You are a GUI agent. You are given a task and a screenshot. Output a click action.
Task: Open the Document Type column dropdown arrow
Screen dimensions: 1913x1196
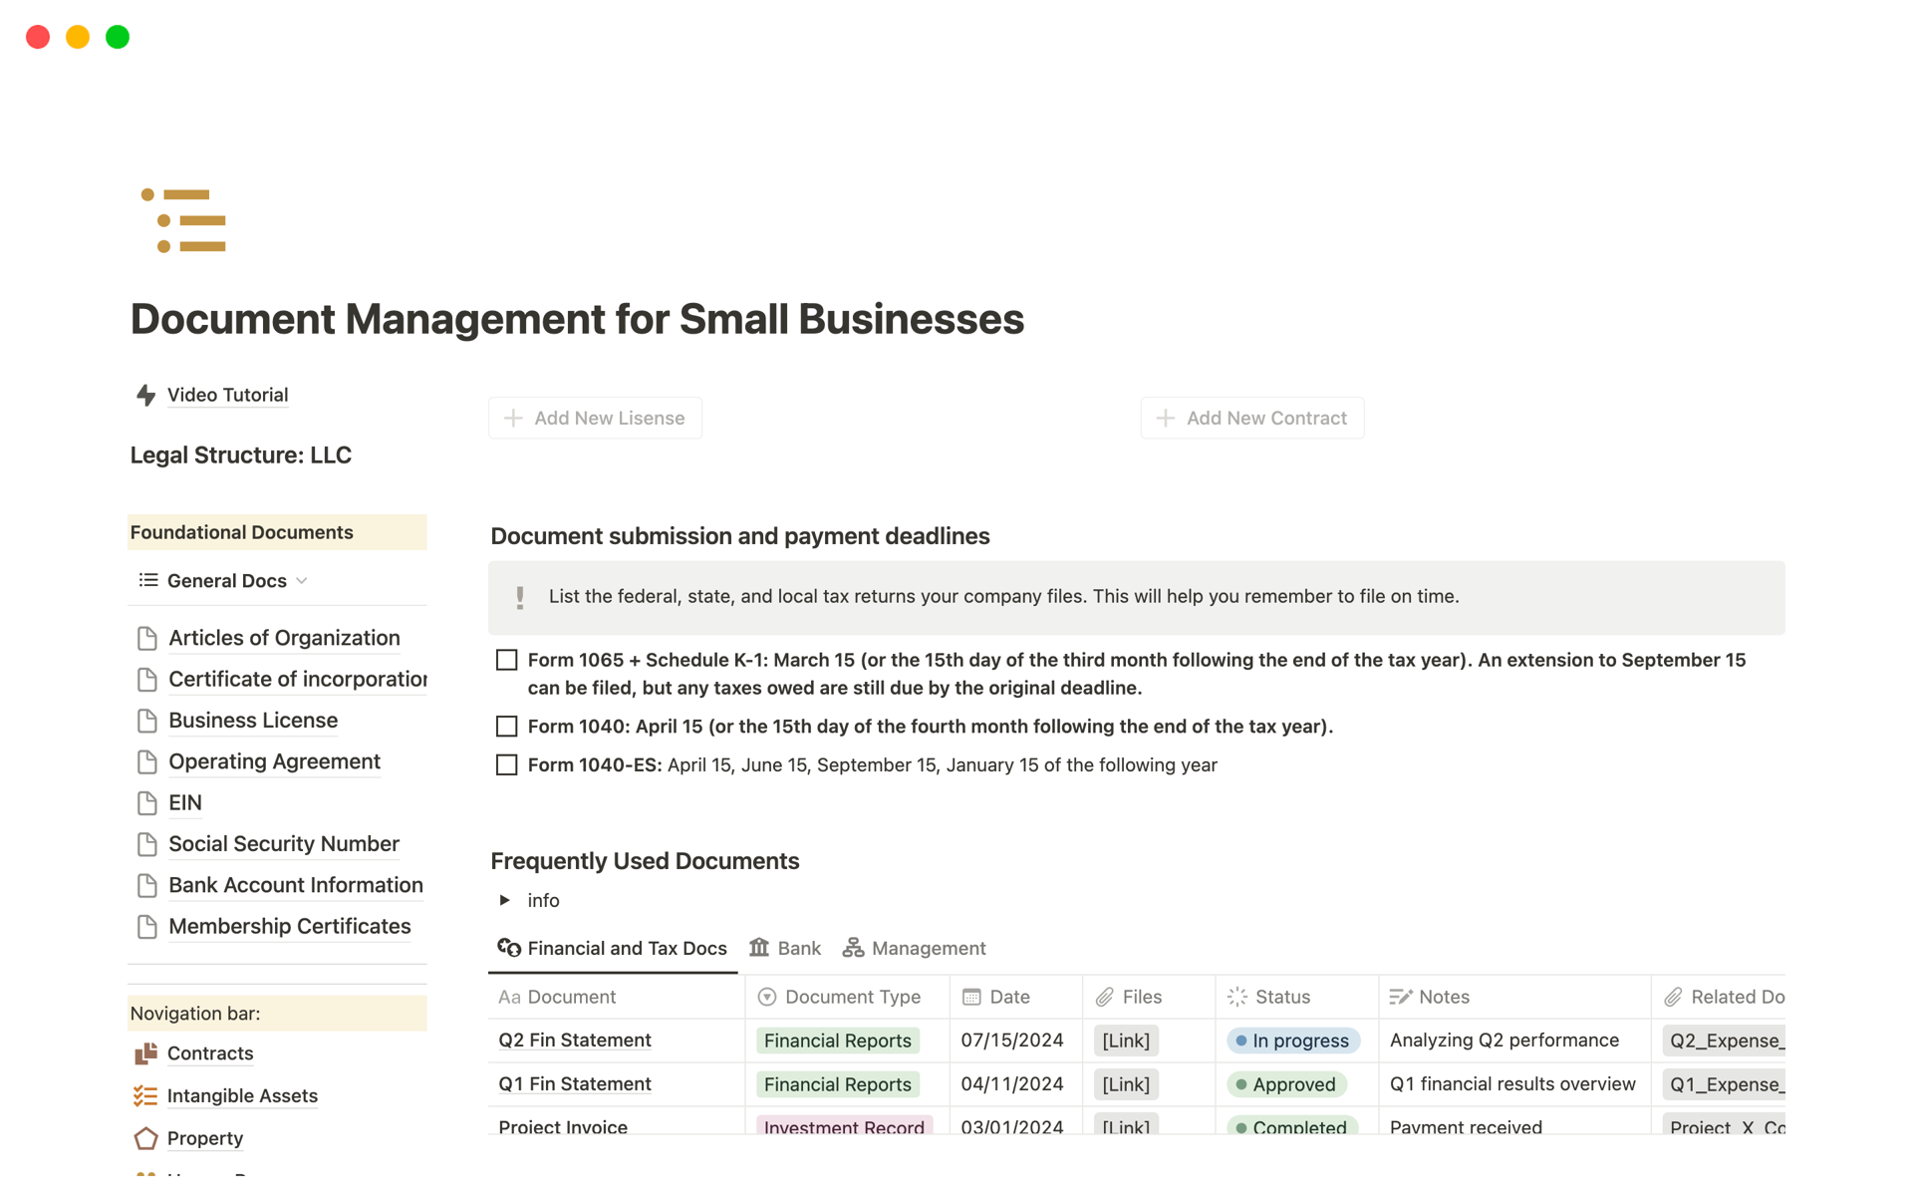tap(766, 997)
